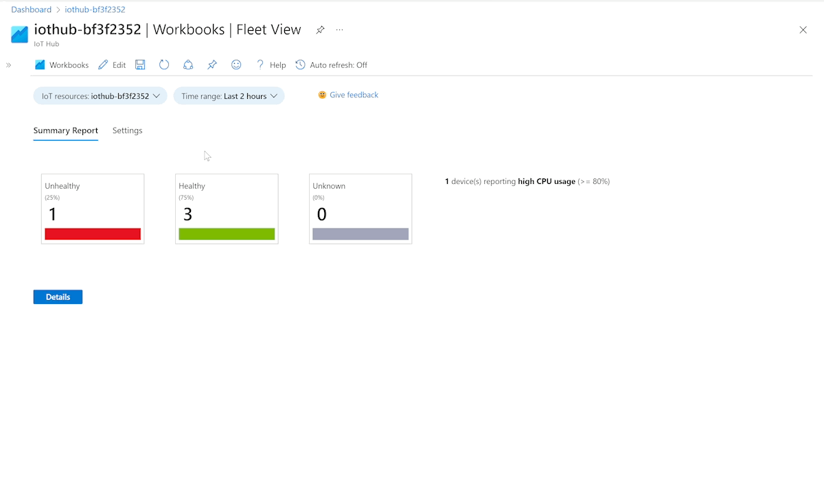824x490 pixels.
Task: Toggle Auto refresh: Off setting
Action: pyautogui.click(x=332, y=65)
